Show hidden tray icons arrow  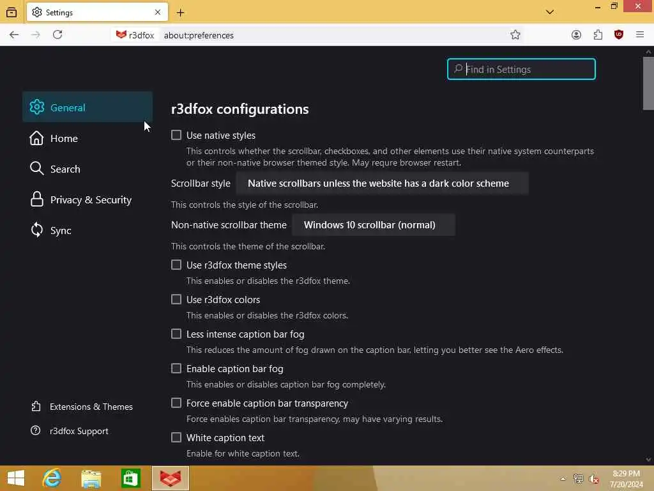point(563,479)
